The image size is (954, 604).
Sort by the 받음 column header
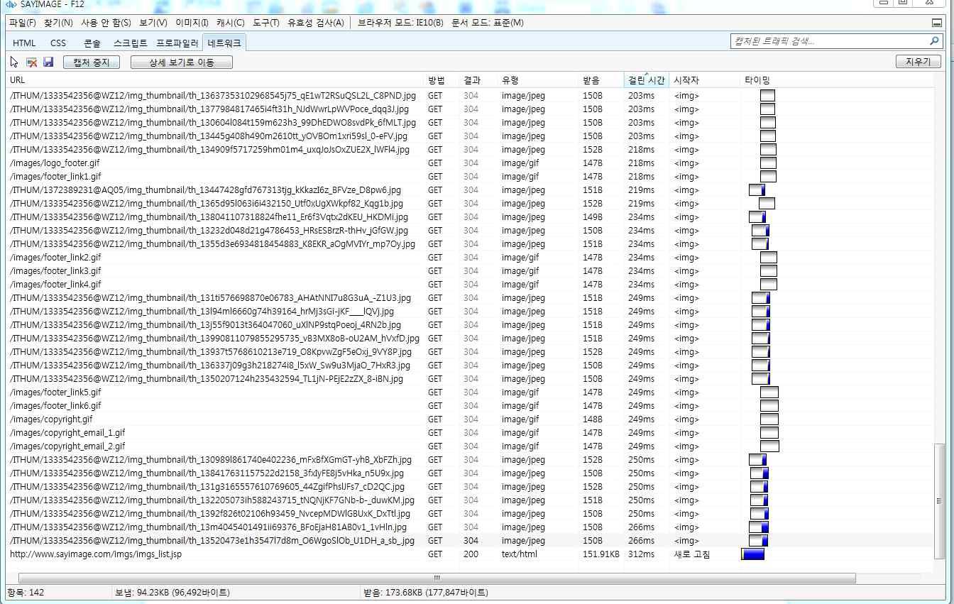click(x=601, y=80)
